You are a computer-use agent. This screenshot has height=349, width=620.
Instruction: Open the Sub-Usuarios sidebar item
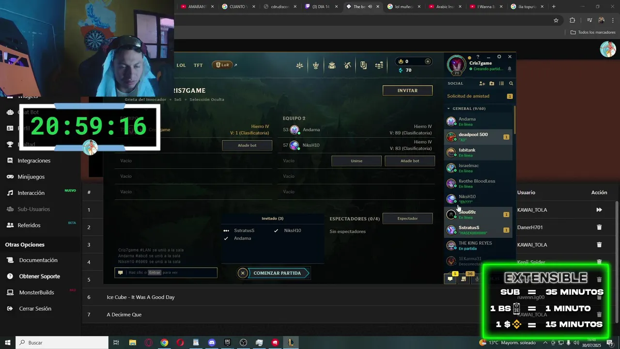34,209
